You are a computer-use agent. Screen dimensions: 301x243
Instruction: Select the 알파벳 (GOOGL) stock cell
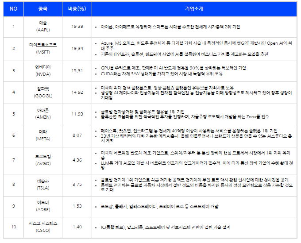(x=43, y=93)
